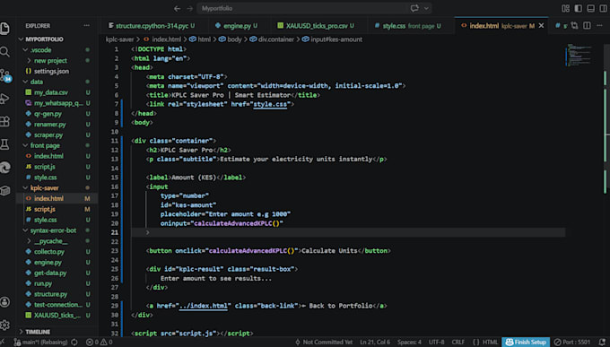Open script.js under kplc-saver folder
Viewport: 610px width, 347px height.
(44, 209)
